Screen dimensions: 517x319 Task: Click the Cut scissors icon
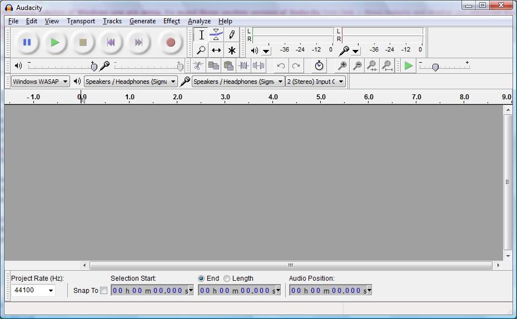[x=198, y=66]
